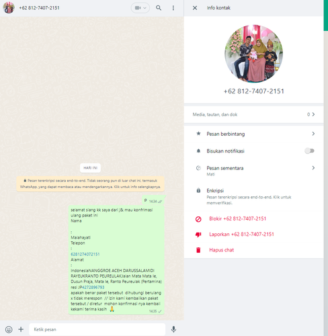Click the HARI INI date label

[91, 168]
